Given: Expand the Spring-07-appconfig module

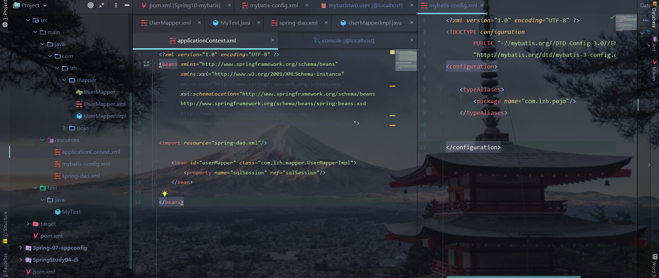Looking at the screenshot, I should (x=21, y=248).
